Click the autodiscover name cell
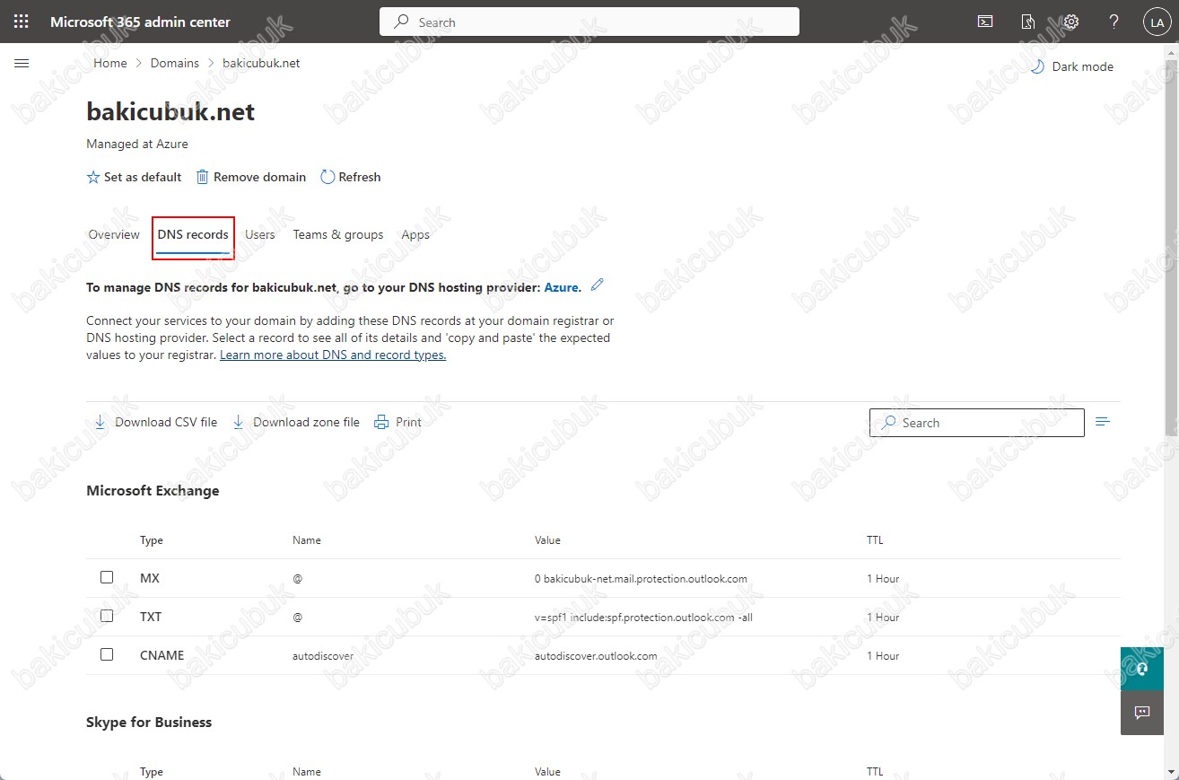Image resolution: width=1179 pixels, height=780 pixels. pos(323,656)
